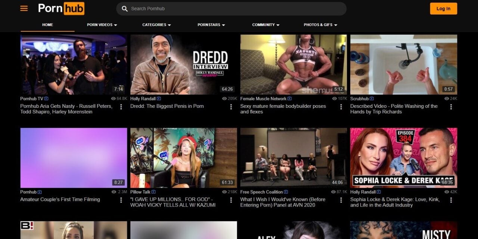Click the eye icon next to 218K views

pos(224,192)
